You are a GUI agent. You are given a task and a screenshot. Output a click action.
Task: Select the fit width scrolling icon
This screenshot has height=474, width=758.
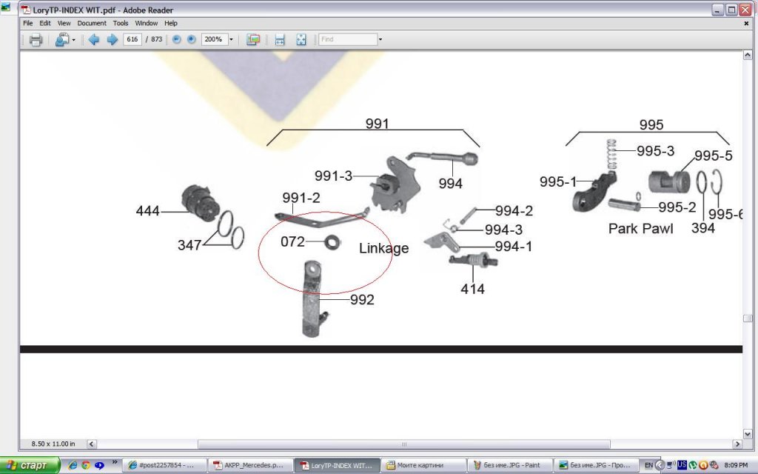click(280, 40)
